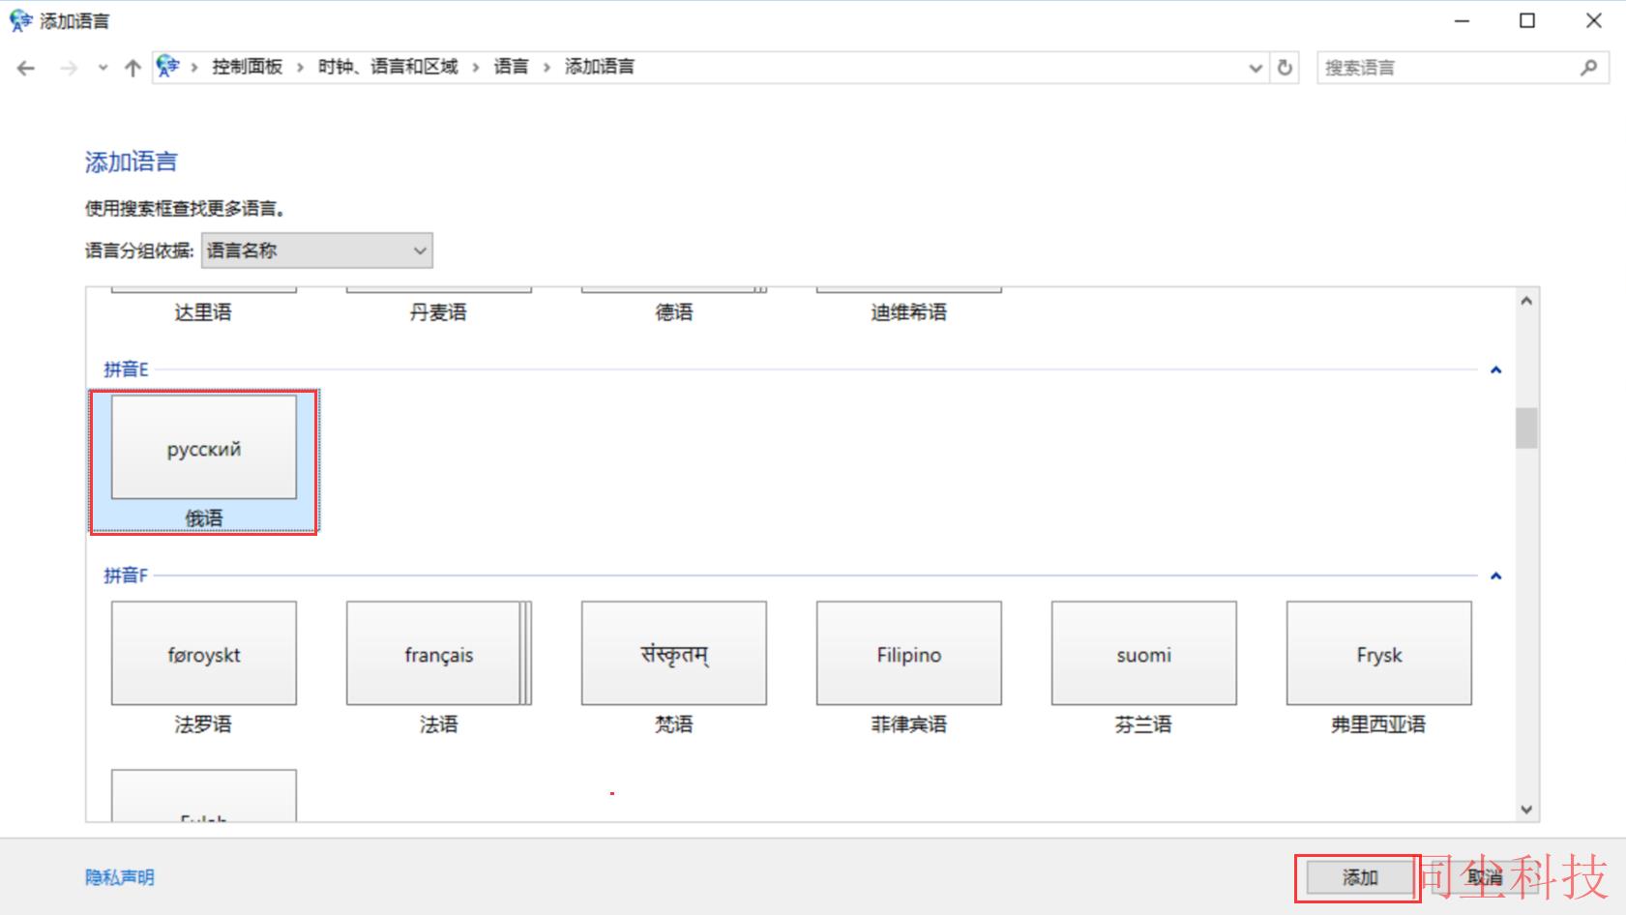Select 德语 language tile
Image resolution: width=1626 pixels, height=915 pixels.
click(x=673, y=306)
